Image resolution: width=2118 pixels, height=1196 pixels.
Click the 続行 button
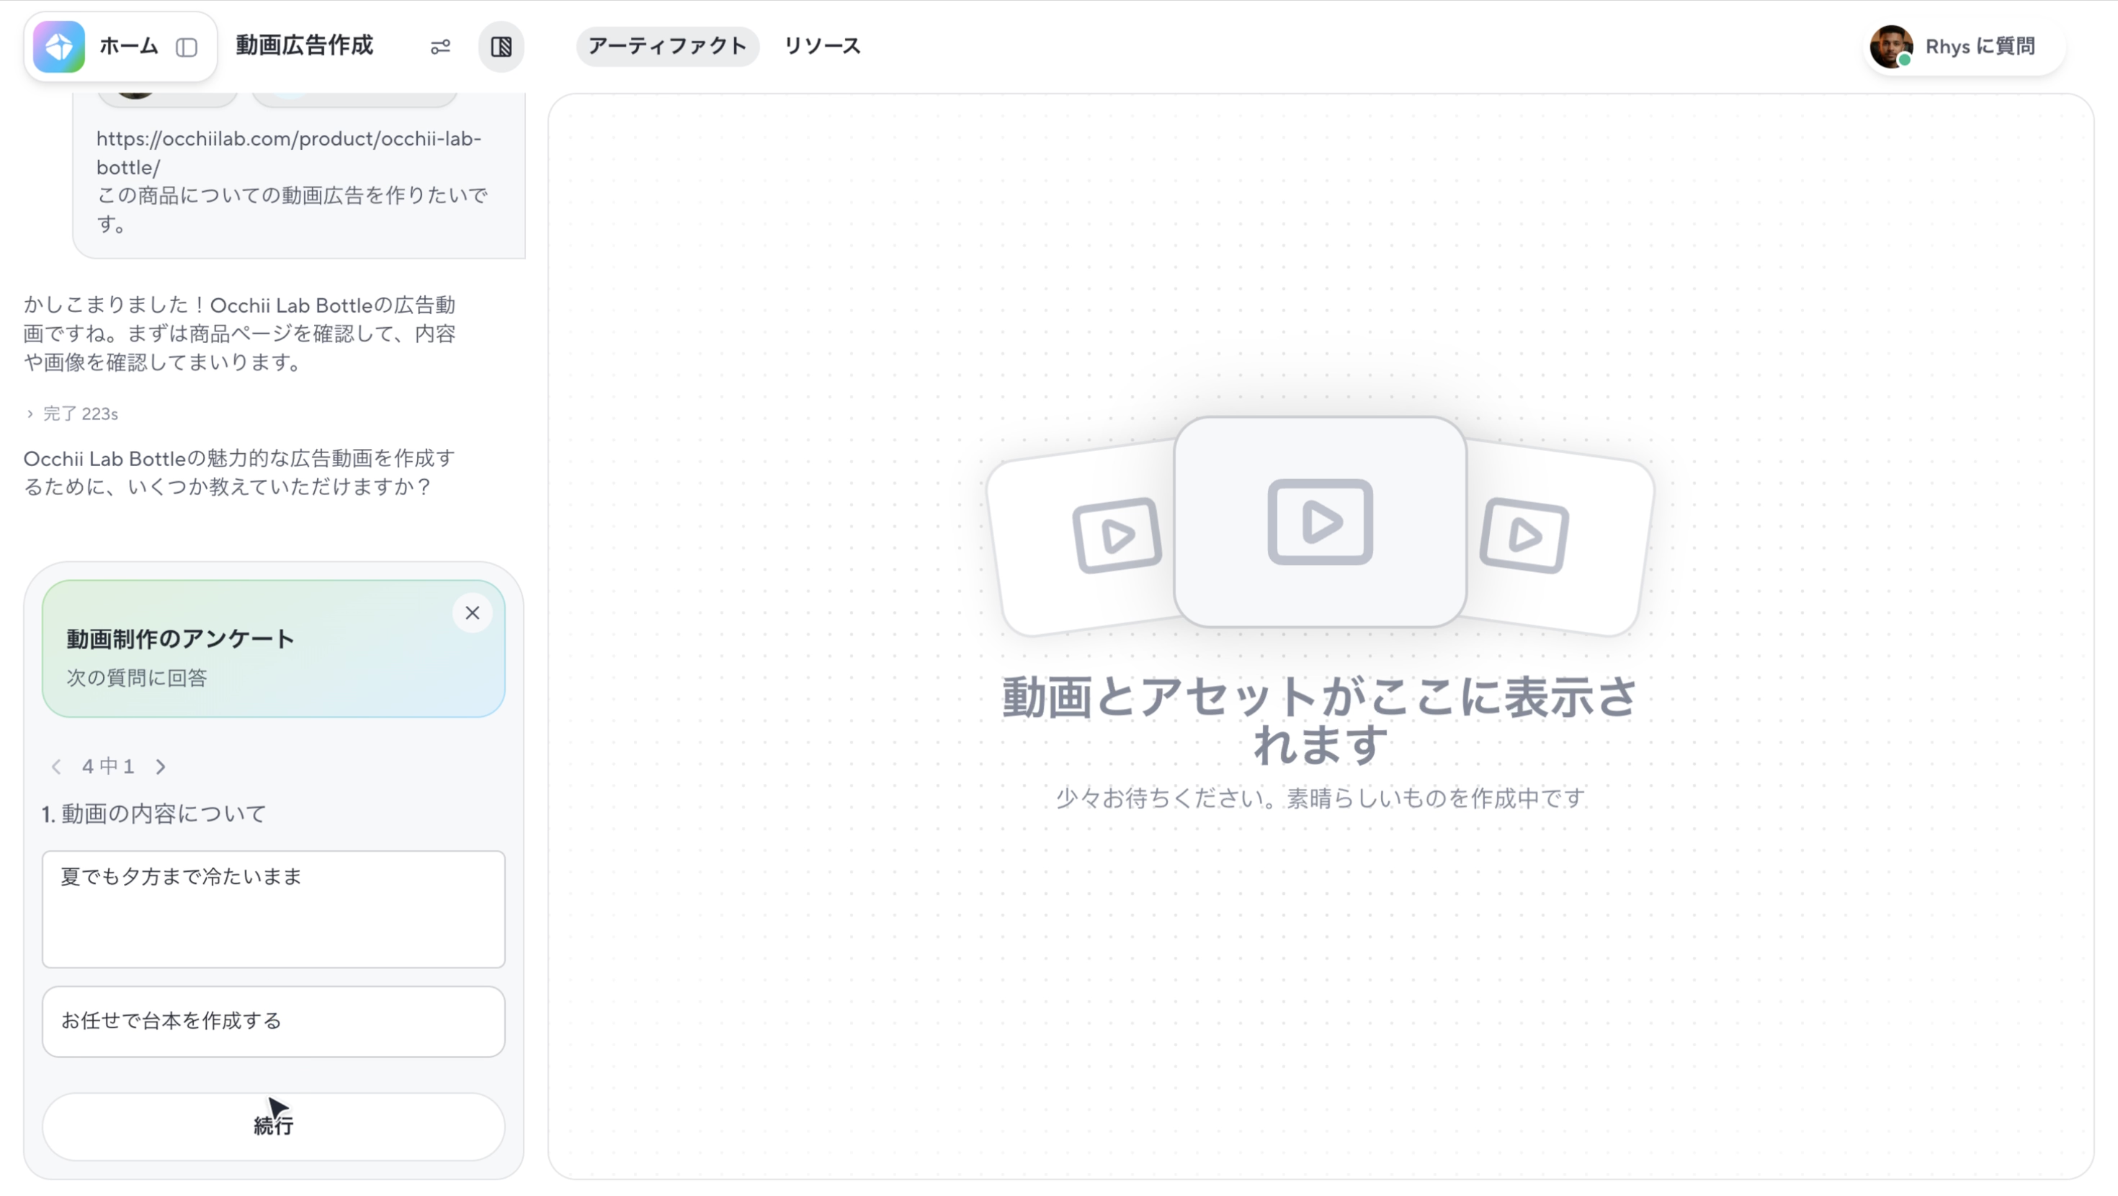(274, 1126)
